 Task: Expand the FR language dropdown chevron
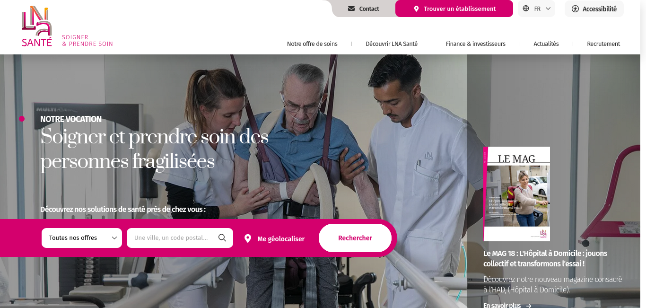(x=548, y=9)
